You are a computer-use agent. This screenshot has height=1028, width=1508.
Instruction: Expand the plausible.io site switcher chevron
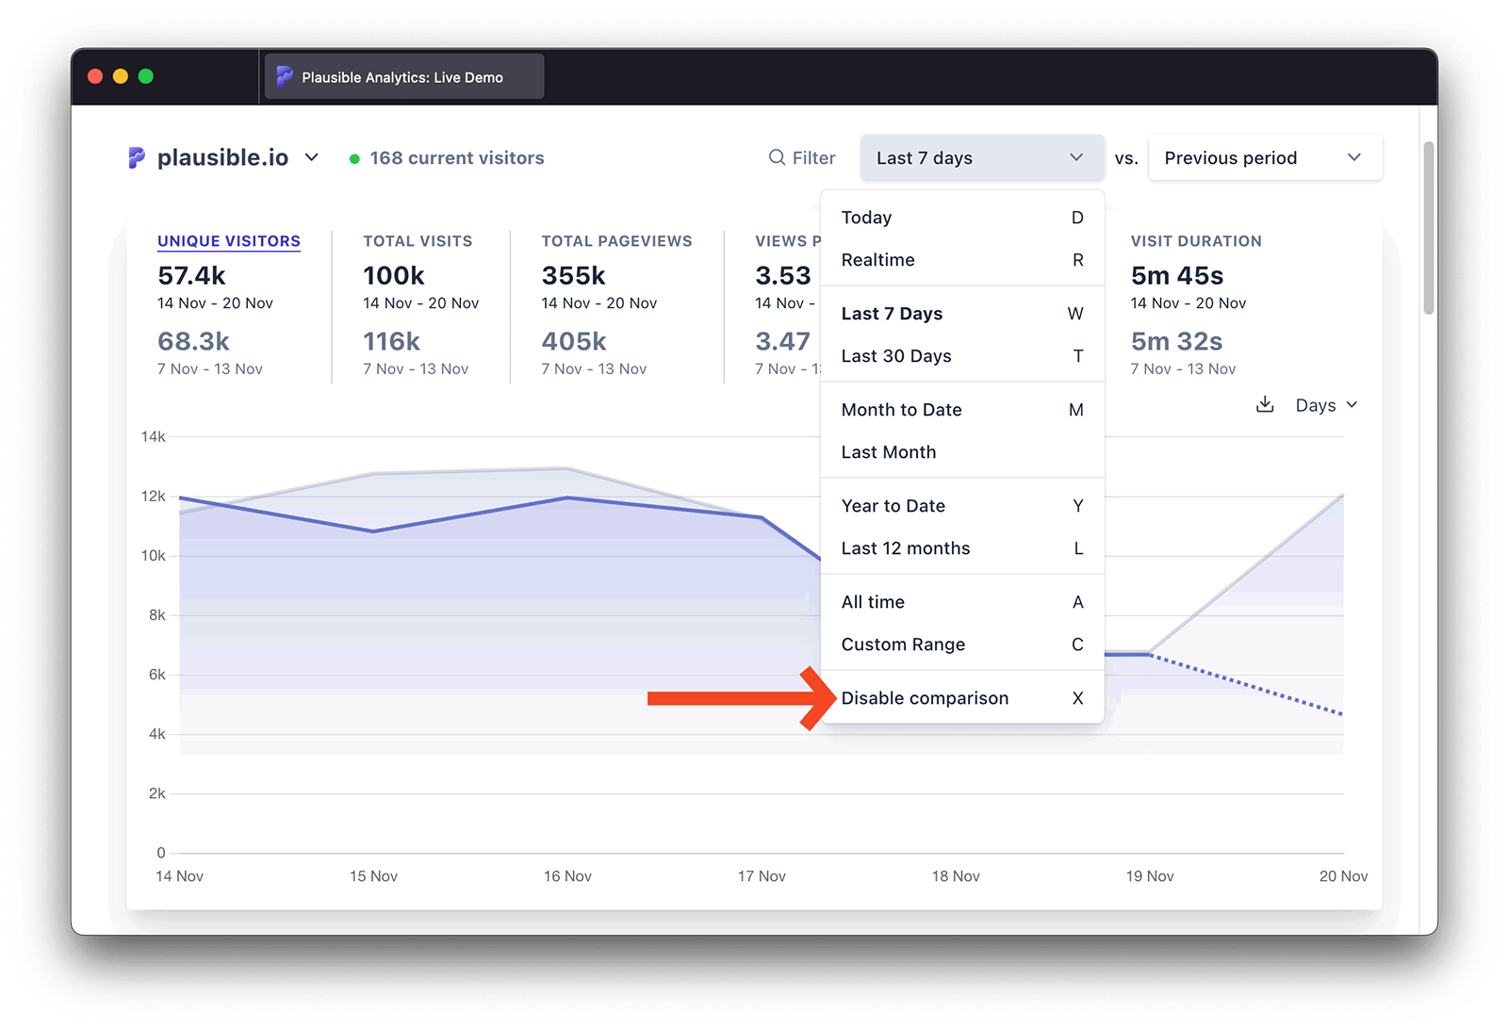pos(312,157)
